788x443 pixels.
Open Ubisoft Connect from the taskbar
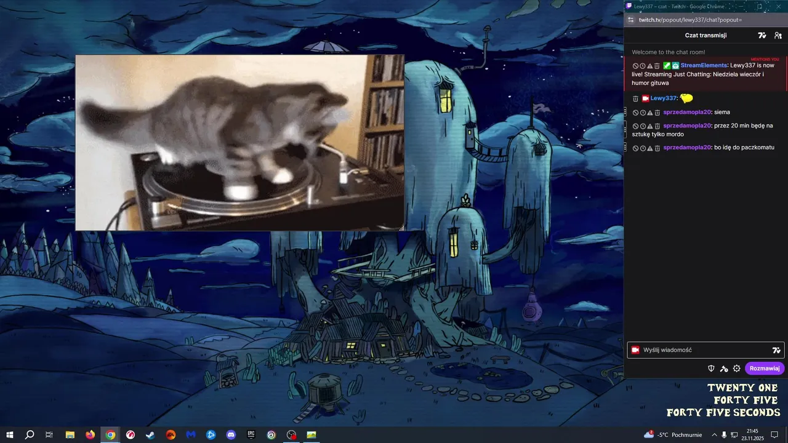(x=271, y=435)
